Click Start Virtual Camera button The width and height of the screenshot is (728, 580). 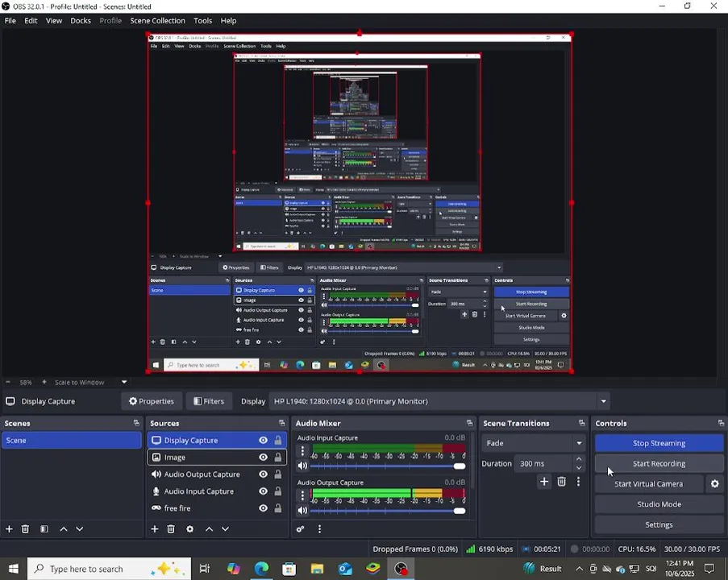point(649,484)
